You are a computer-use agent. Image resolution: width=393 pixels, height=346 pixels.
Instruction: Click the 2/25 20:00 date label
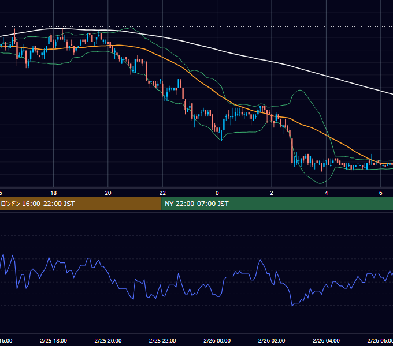108,340
